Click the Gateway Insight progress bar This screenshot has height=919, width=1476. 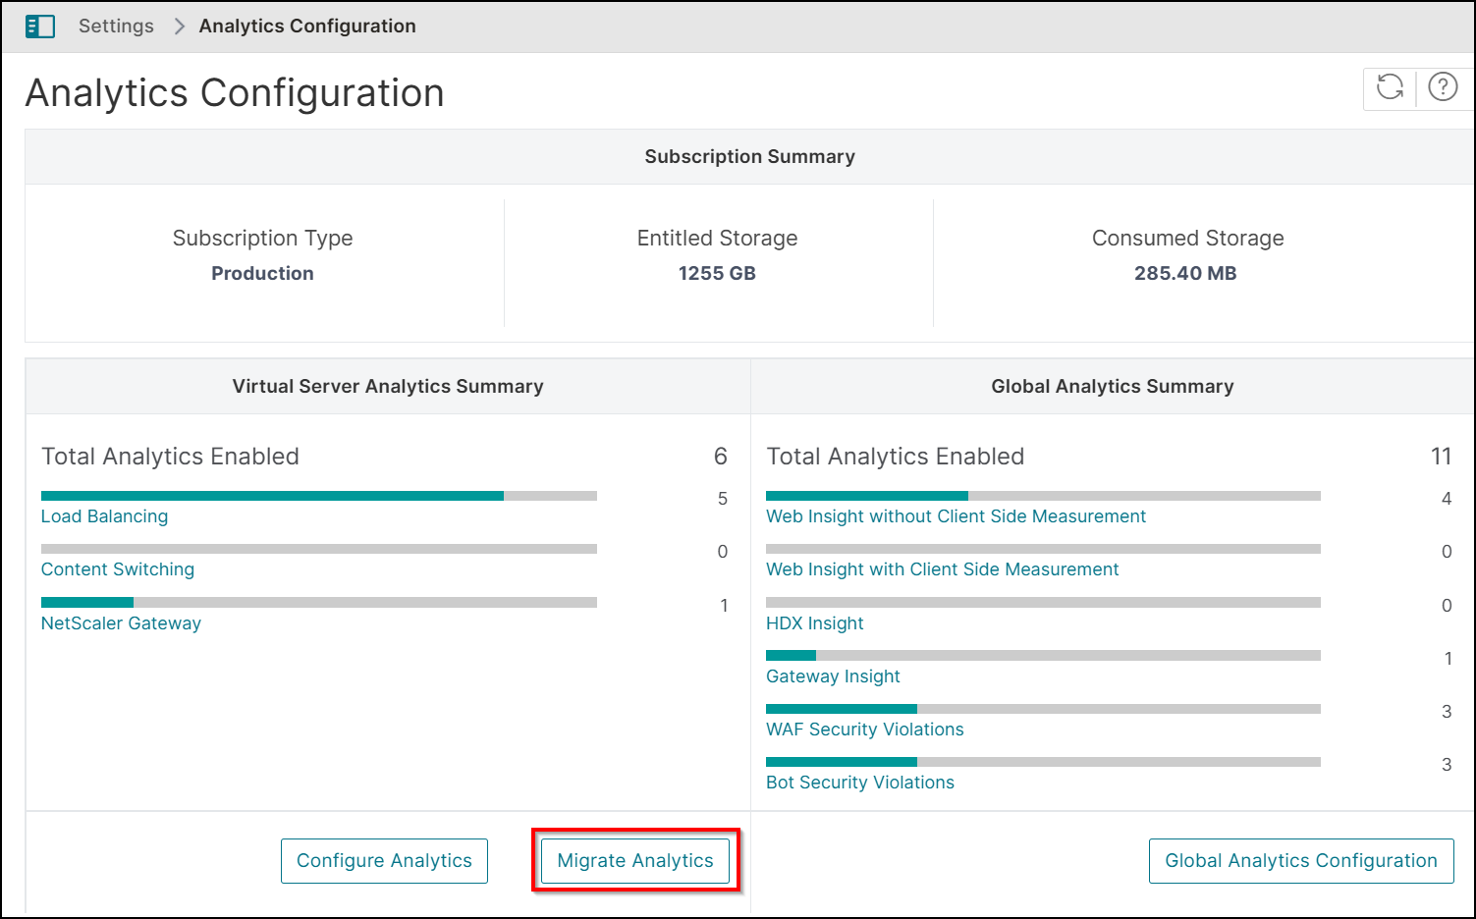pyautogui.click(x=1043, y=655)
